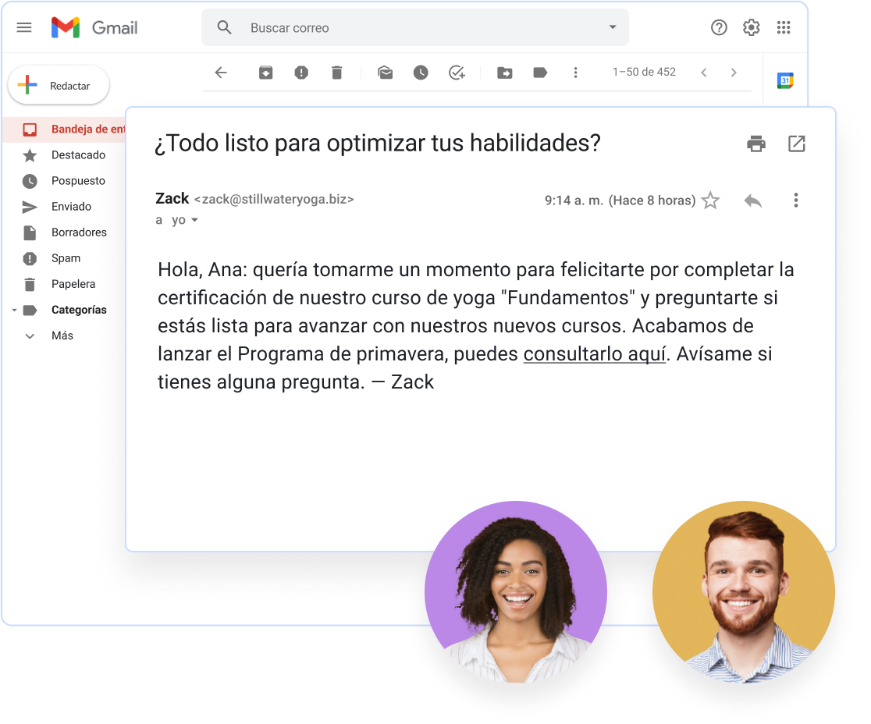Snooze the email with clock icon
This screenshot has width=871, height=724.
click(421, 73)
